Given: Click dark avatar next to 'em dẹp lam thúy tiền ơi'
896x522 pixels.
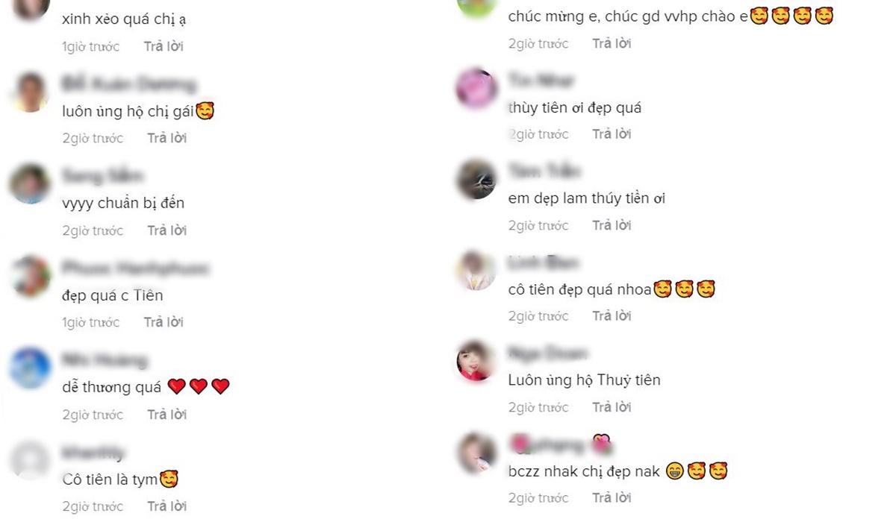Looking at the screenshot, I should tap(476, 180).
